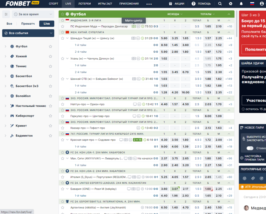
Task: Expand Волейбол in the sidebar
Action: (5, 96)
